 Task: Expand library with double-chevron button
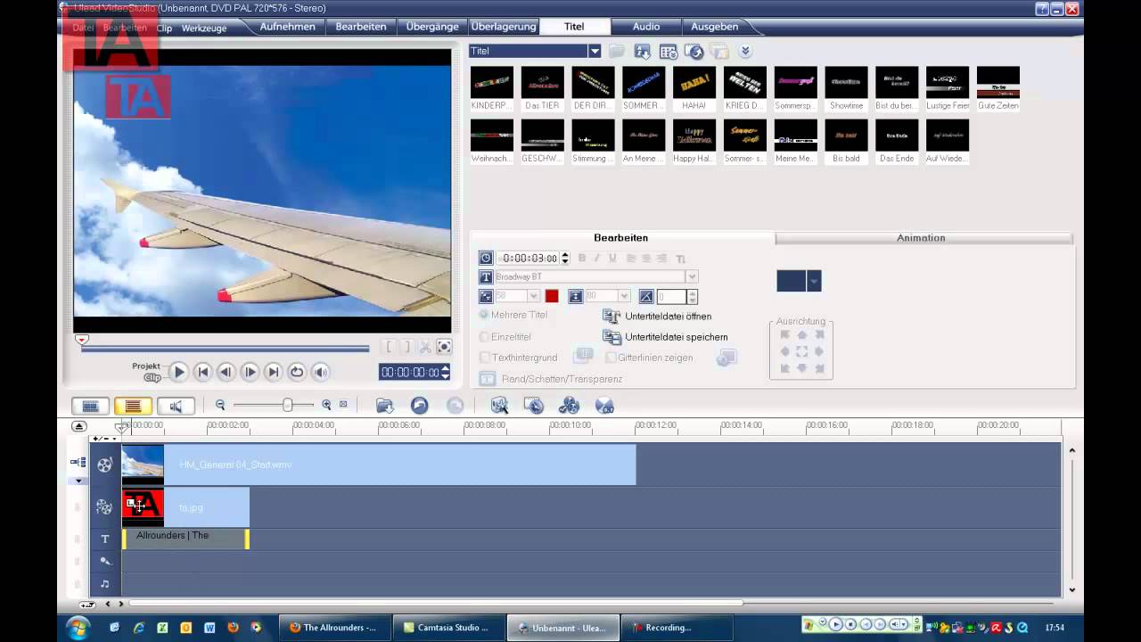point(745,52)
